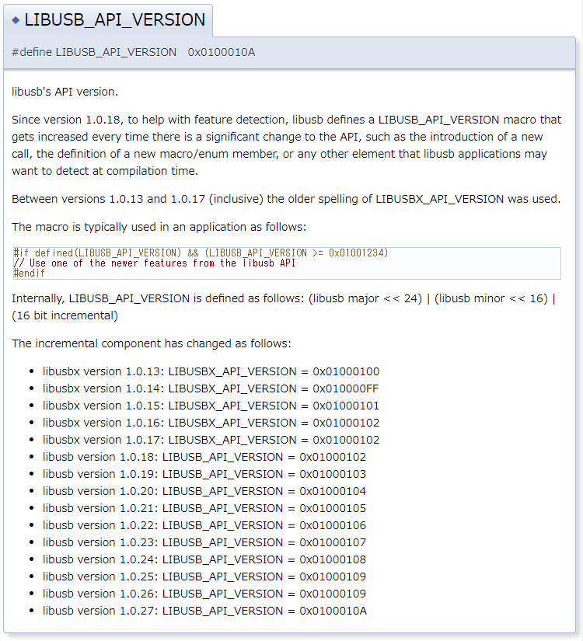Click "The macro is typically used" sentence
This screenshot has width=583, height=641.
pyautogui.click(x=159, y=227)
